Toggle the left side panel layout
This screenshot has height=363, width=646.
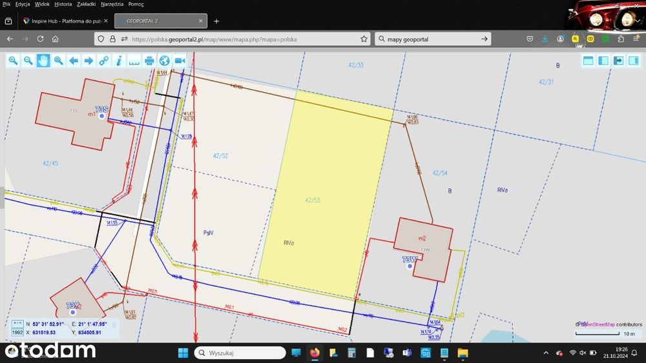tap(603, 61)
